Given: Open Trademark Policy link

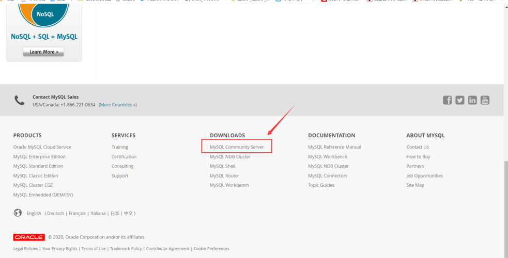Looking at the screenshot, I should (126, 249).
